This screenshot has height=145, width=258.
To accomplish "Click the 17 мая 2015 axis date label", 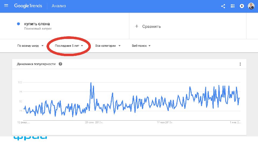I will point(164,122).
